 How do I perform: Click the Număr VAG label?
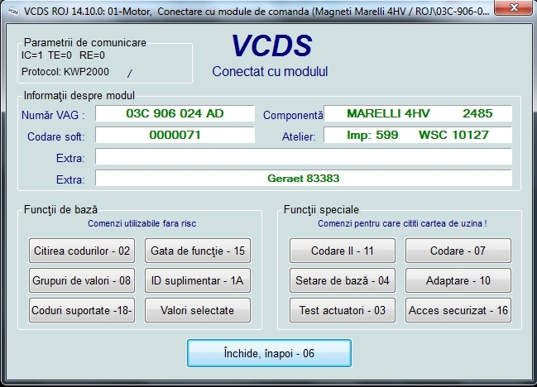(x=53, y=115)
